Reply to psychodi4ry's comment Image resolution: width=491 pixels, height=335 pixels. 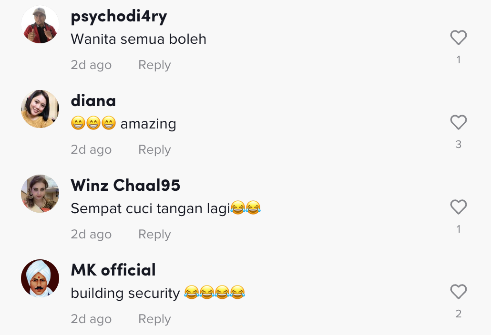pyautogui.click(x=155, y=65)
